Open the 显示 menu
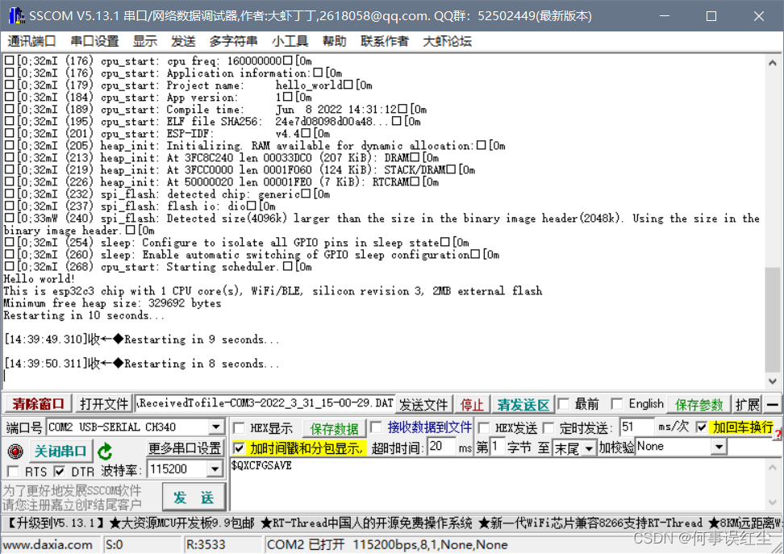Image resolution: width=784 pixels, height=554 pixels. point(145,41)
